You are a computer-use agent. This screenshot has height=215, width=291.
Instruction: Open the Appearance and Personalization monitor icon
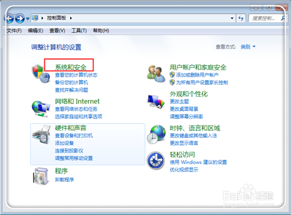coord(156,102)
